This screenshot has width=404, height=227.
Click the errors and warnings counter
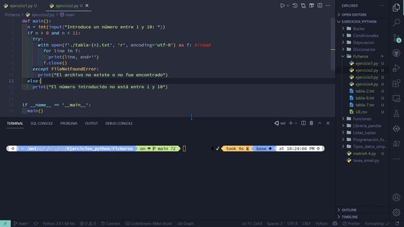[x=88, y=224]
